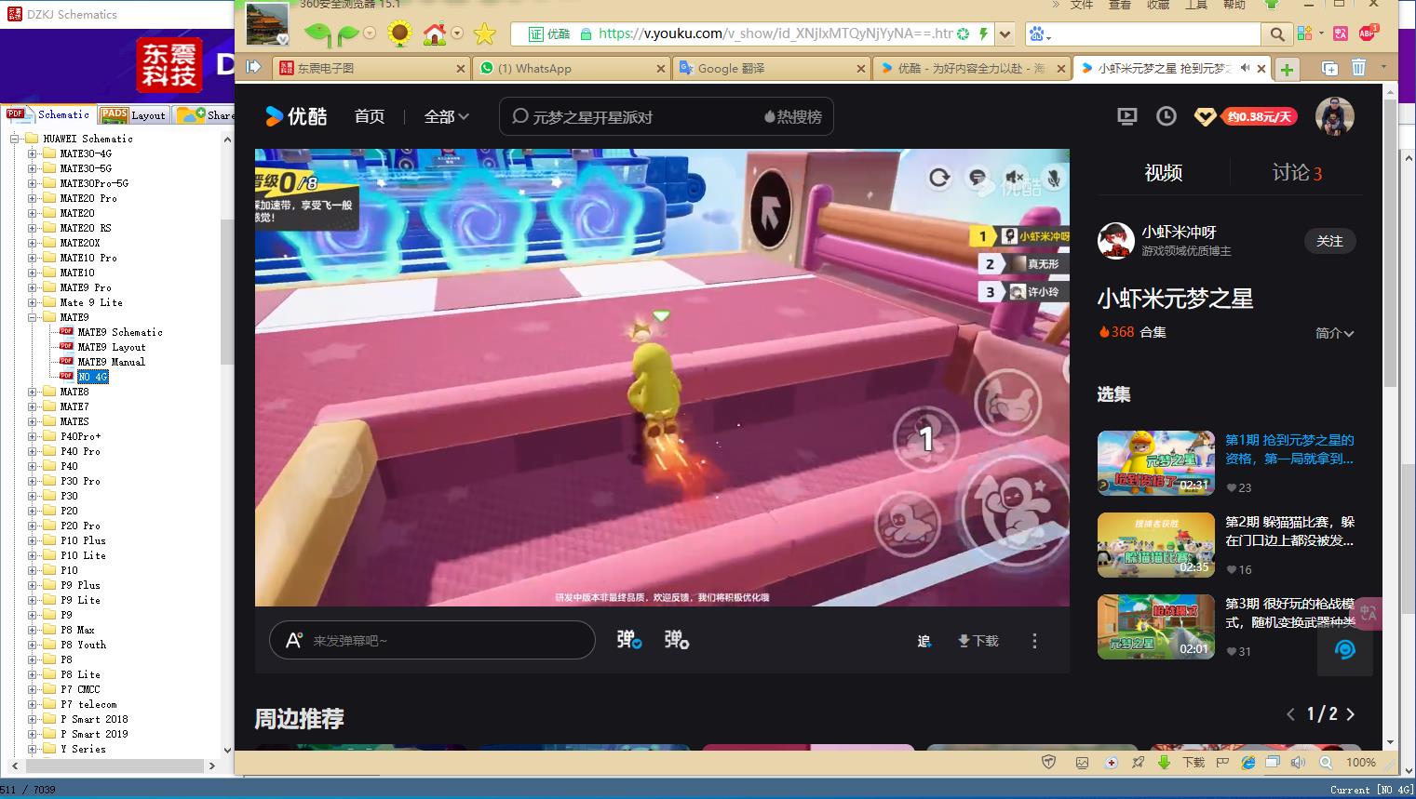This screenshot has width=1416, height=799.
Task: Click the security shield icon in status bar
Action: (1048, 762)
